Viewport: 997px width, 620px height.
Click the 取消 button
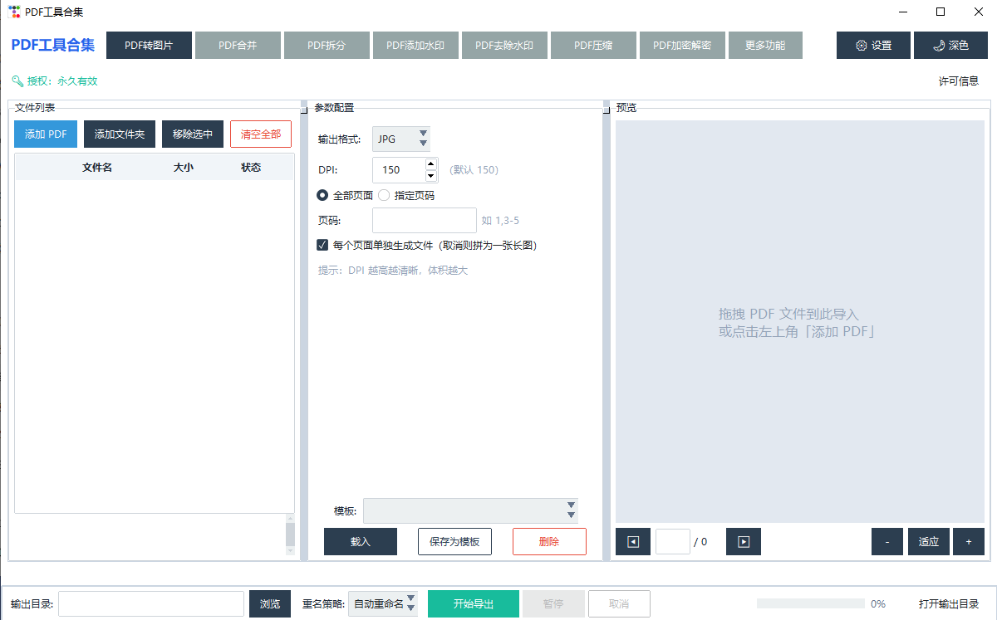coord(619,603)
